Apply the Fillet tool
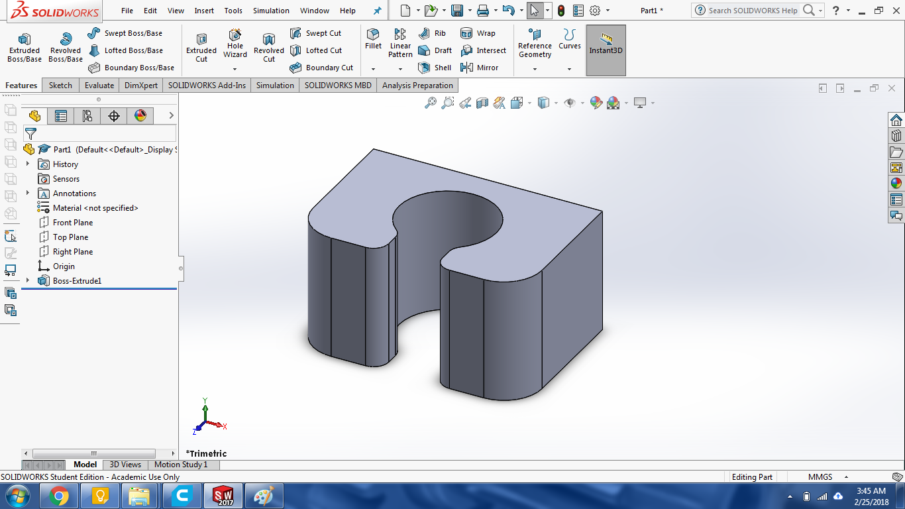 [x=373, y=40]
